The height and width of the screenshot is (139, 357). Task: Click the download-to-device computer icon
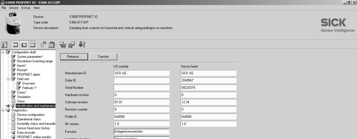(x=72, y=45)
